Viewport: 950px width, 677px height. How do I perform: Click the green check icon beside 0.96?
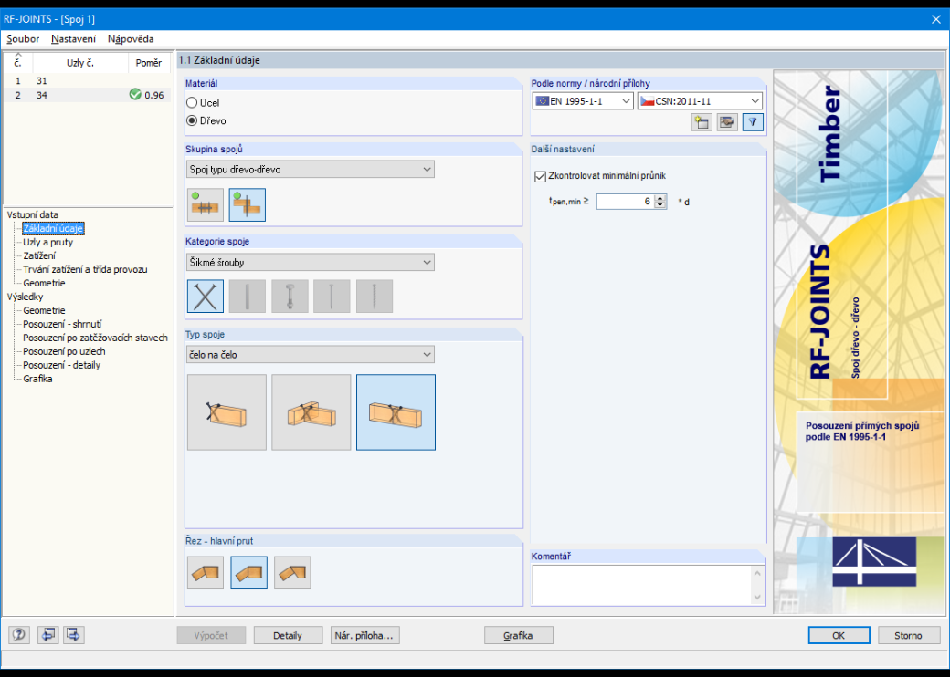[135, 94]
